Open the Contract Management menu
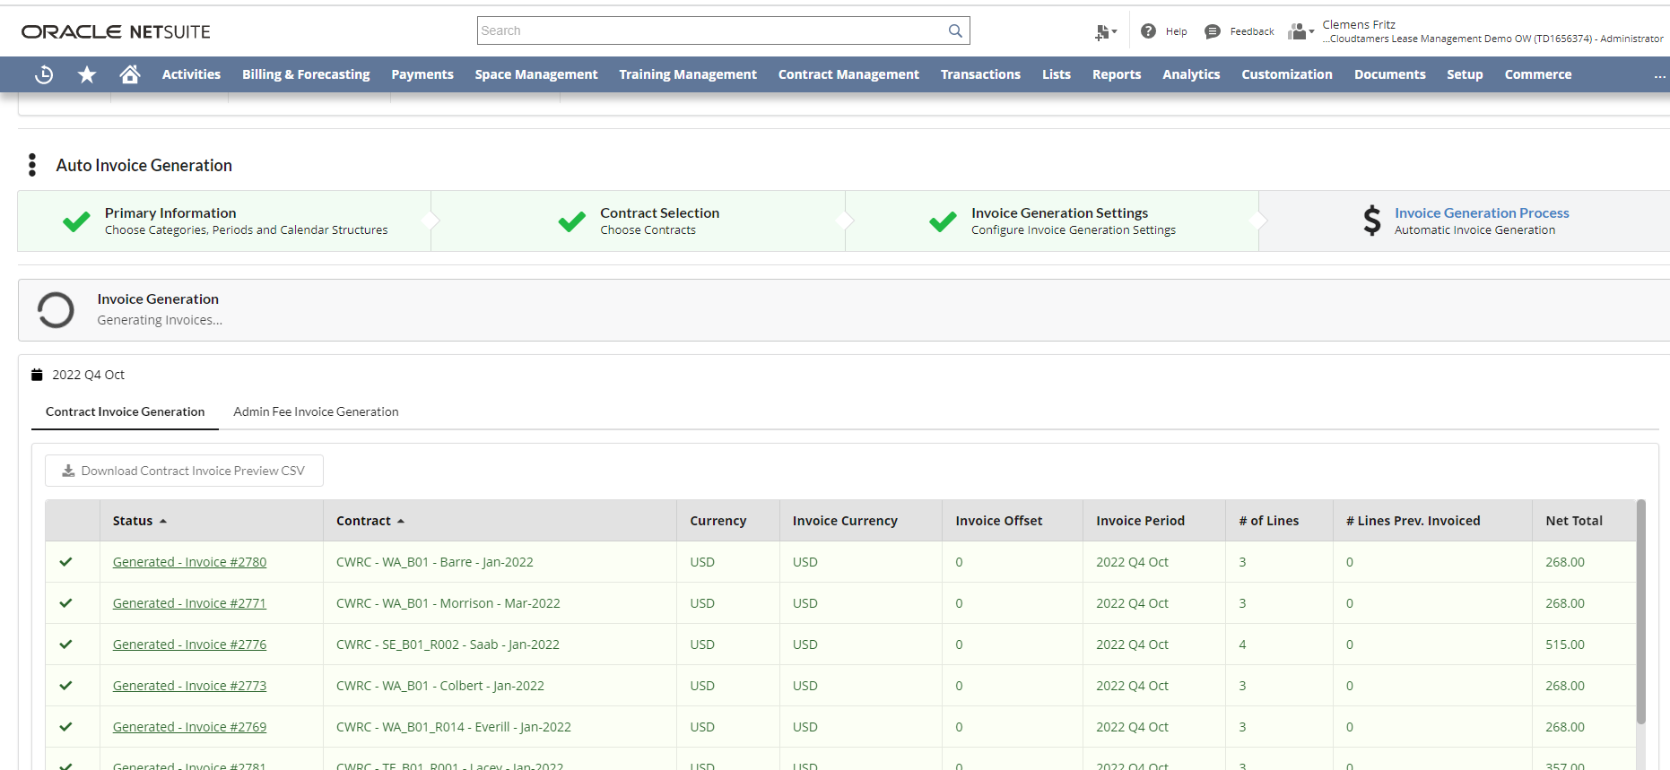Viewport: 1670px width, 770px height. coord(848,74)
